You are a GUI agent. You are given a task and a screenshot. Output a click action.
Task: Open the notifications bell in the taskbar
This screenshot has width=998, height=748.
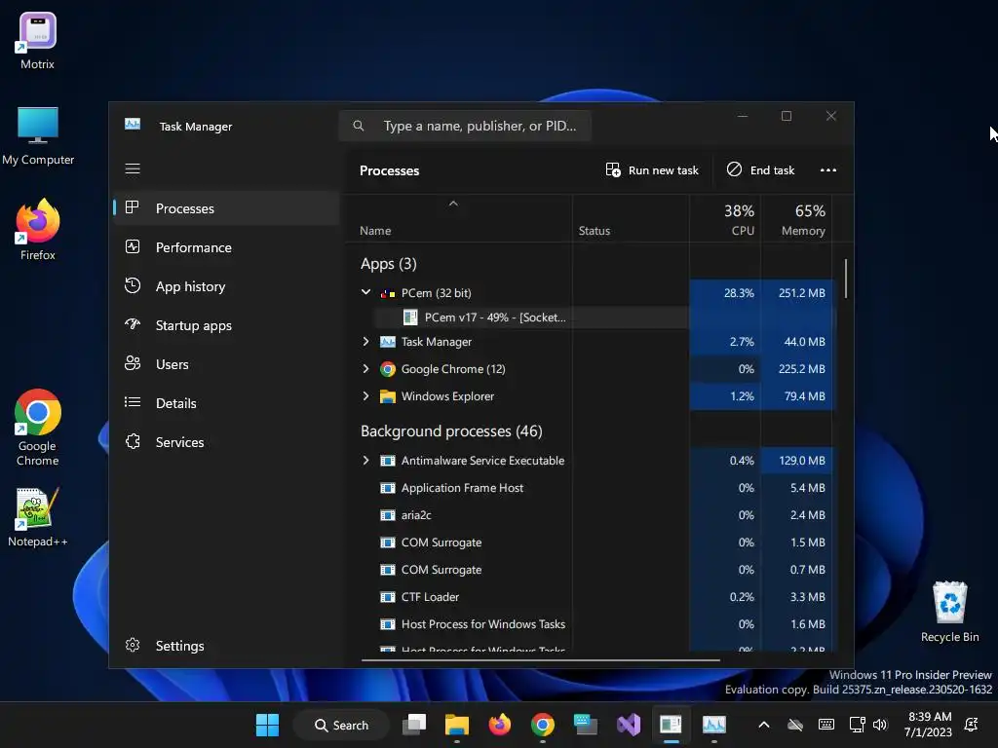tap(972, 725)
